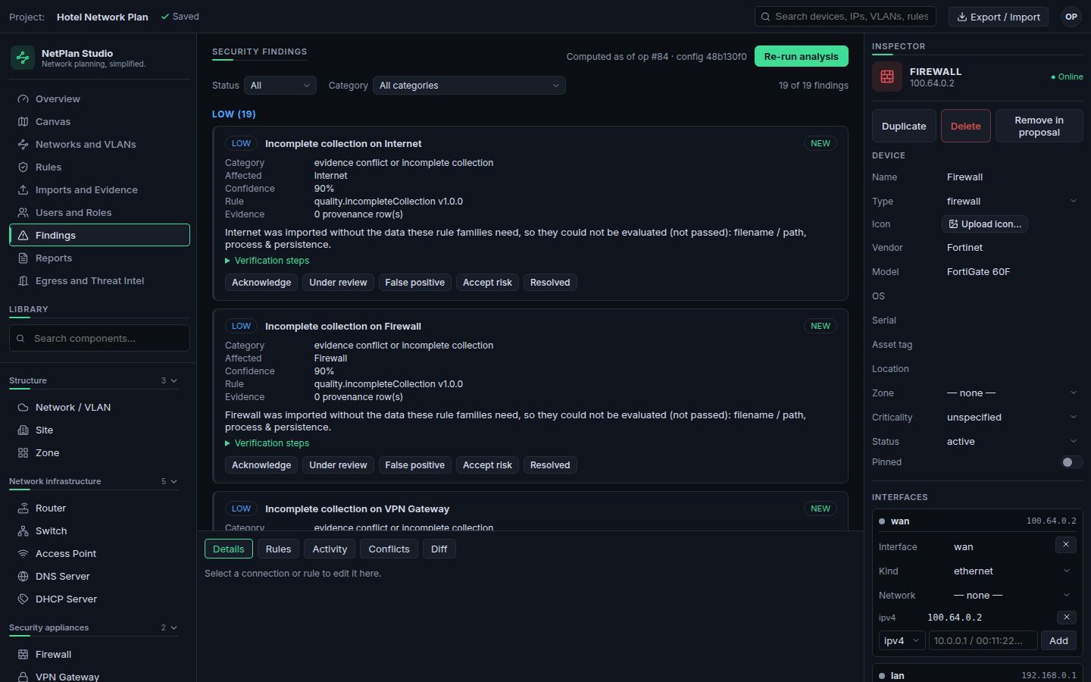Select DHCP Server component
This screenshot has height=682, width=1091.
[x=95, y=599]
